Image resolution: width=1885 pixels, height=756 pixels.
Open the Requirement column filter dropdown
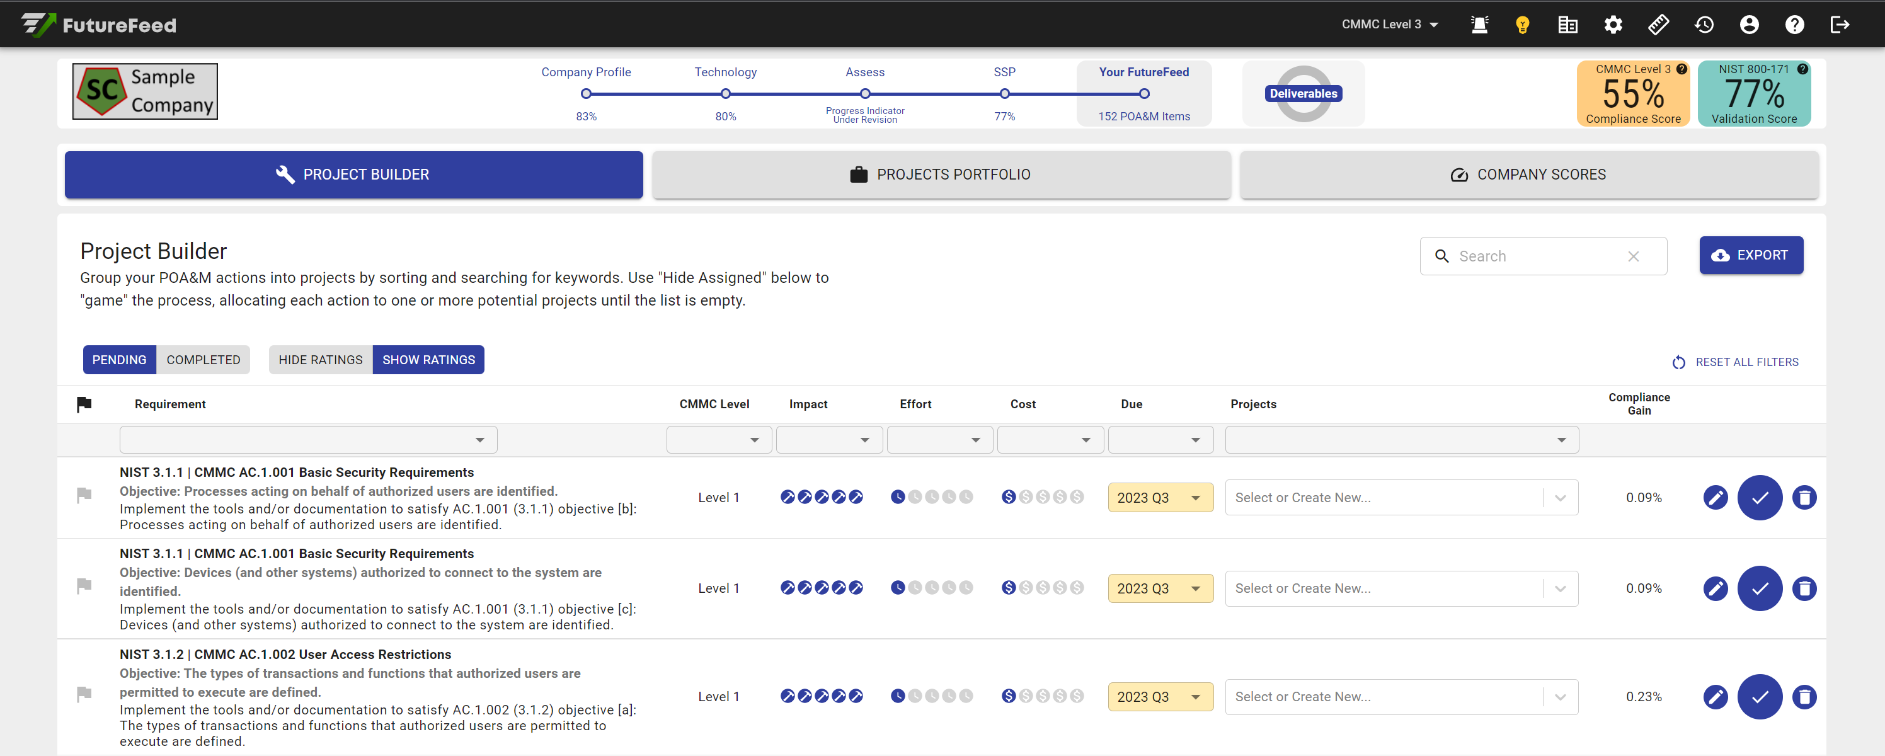pyautogui.click(x=308, y=440)
